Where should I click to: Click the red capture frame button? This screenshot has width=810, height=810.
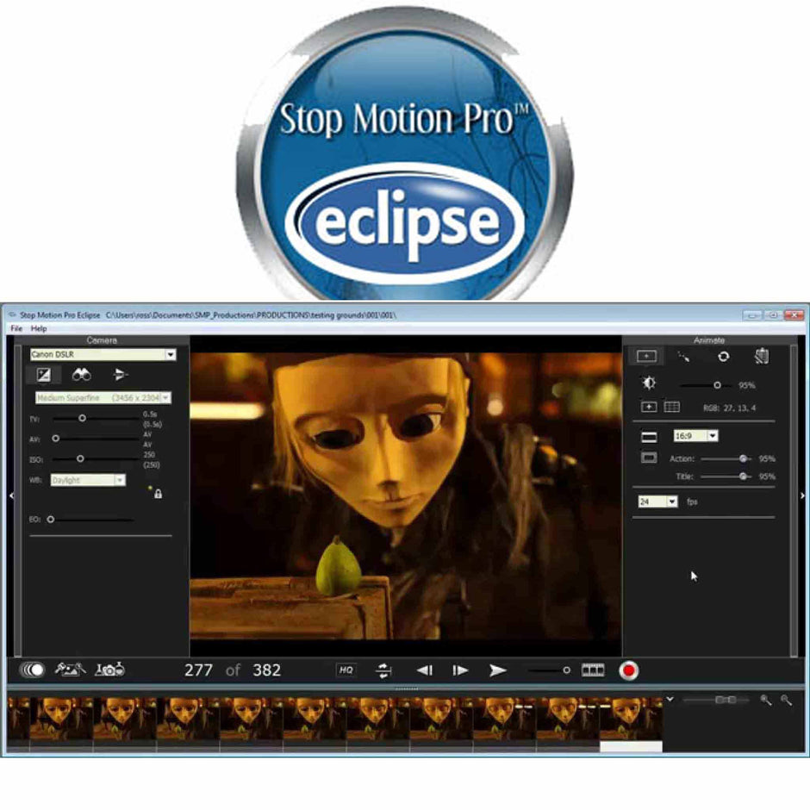pos(628,670)
